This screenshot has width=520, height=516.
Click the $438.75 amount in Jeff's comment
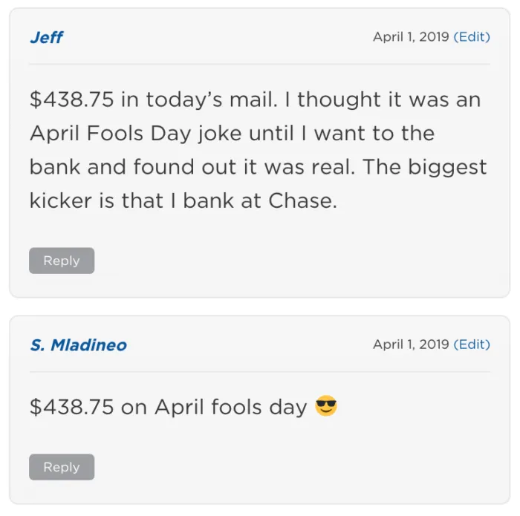[x=71, y=100]
